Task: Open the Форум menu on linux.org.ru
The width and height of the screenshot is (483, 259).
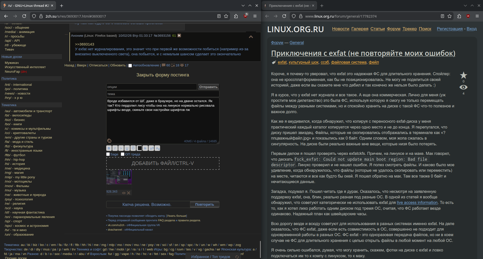Action: pos(393,29)
